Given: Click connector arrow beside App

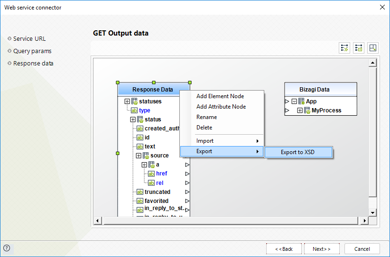Looking at the screenshot, I should pos(287,101).
